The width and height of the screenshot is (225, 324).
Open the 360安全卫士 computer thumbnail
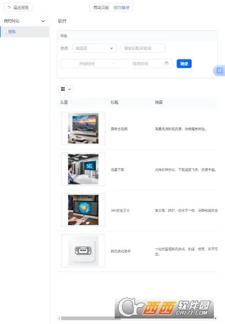[83, 210]
